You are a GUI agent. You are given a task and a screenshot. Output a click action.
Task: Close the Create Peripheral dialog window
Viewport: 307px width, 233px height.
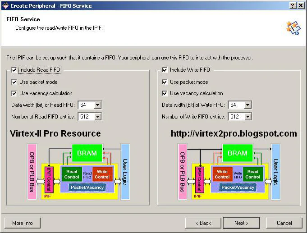pos(301,5)
